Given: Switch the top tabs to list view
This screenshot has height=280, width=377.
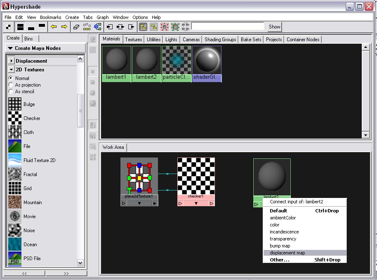Looking at the screenshot, I should 92,50.
